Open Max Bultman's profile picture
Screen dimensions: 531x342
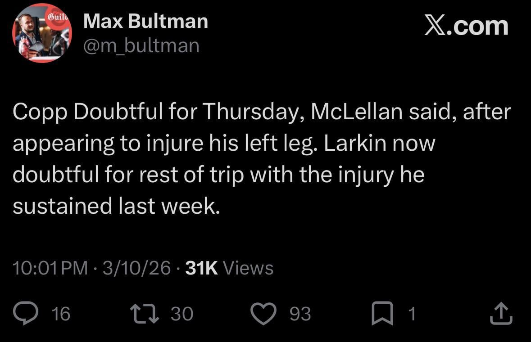pos(41,33)
